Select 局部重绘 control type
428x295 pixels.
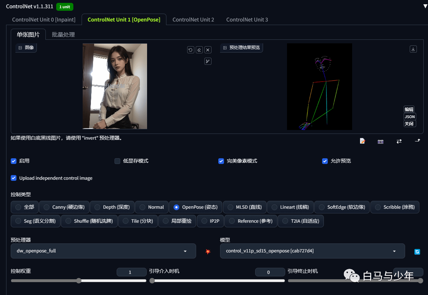(x=177, y=221)
